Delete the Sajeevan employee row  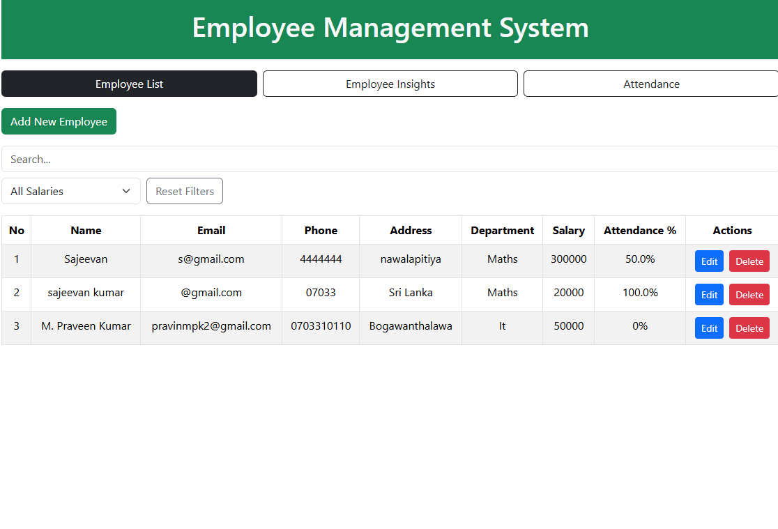pos(749,261)
